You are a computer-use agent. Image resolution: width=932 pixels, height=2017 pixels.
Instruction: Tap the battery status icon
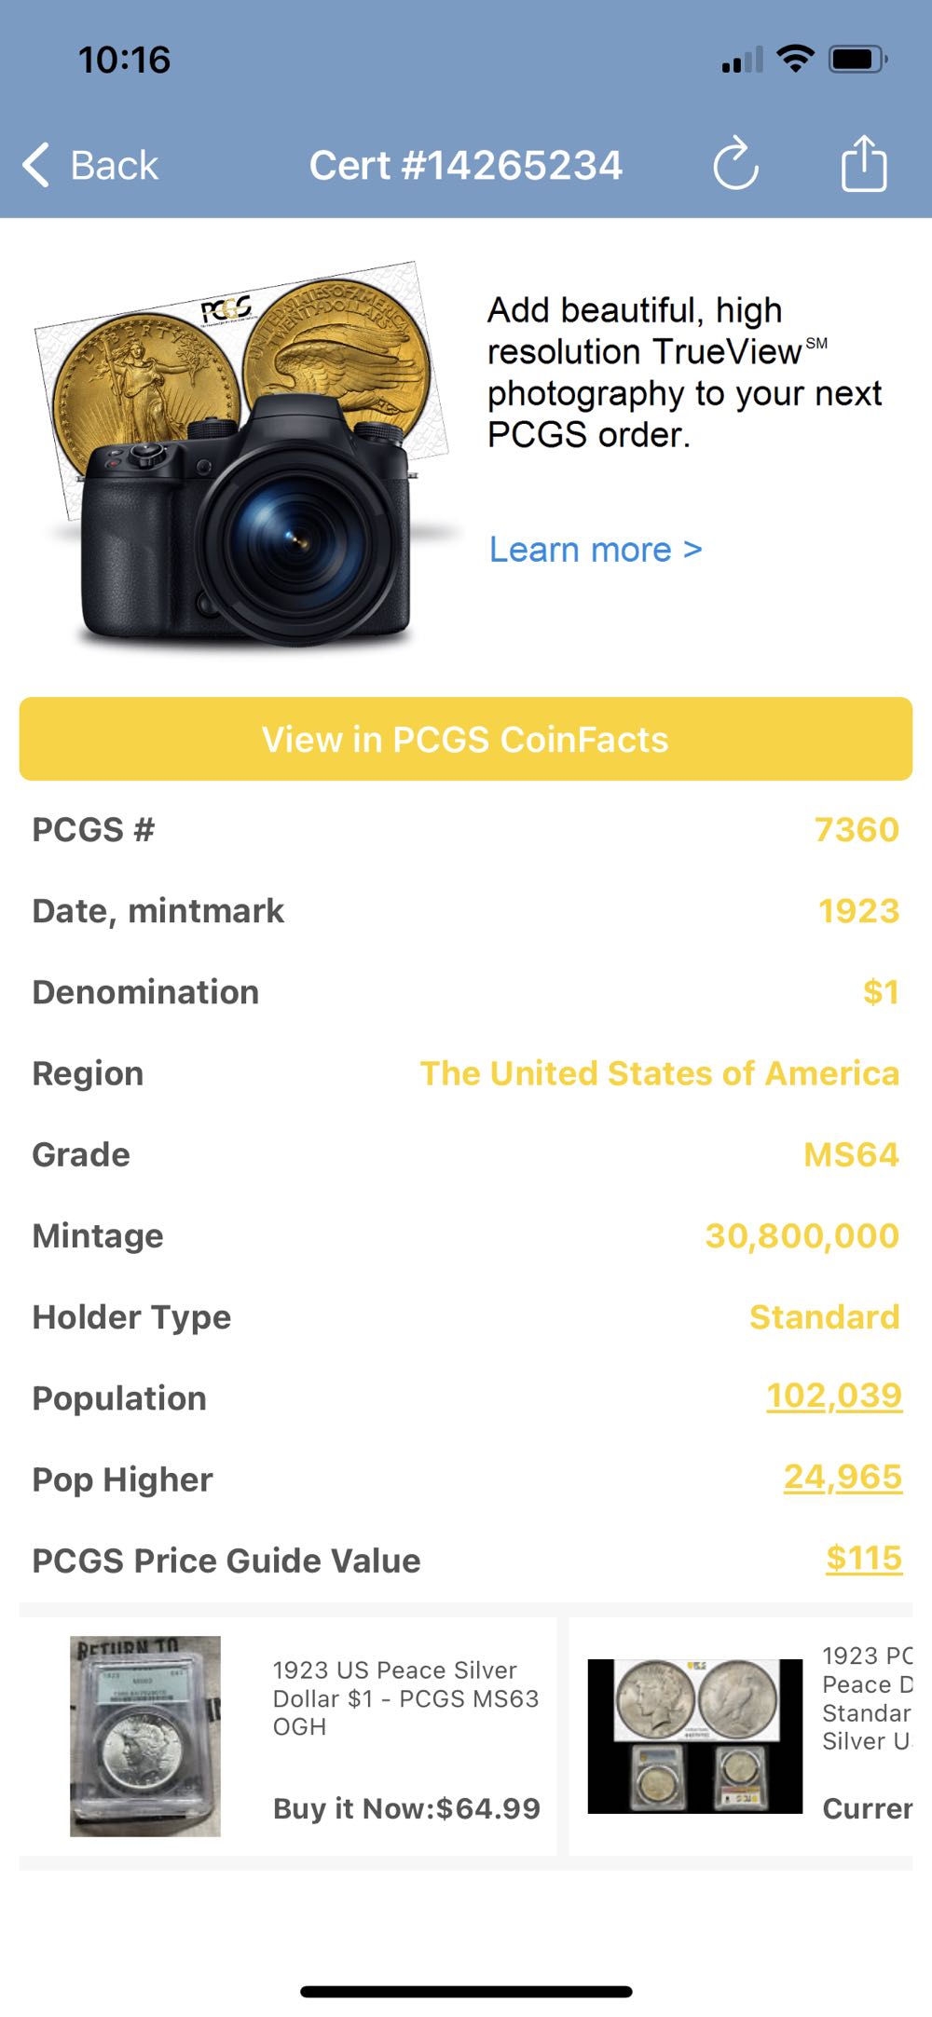point(857,60)
